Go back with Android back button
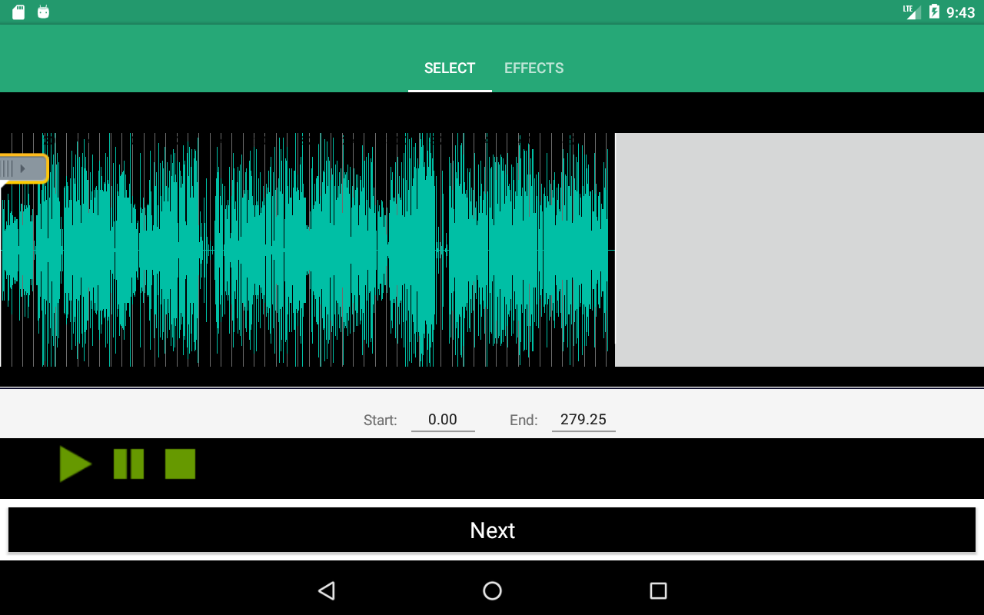 [x=327, y=590]
